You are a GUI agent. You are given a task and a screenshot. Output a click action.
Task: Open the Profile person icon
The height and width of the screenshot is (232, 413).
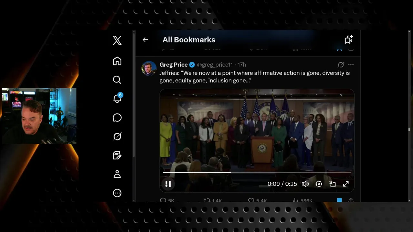point(117,174)
